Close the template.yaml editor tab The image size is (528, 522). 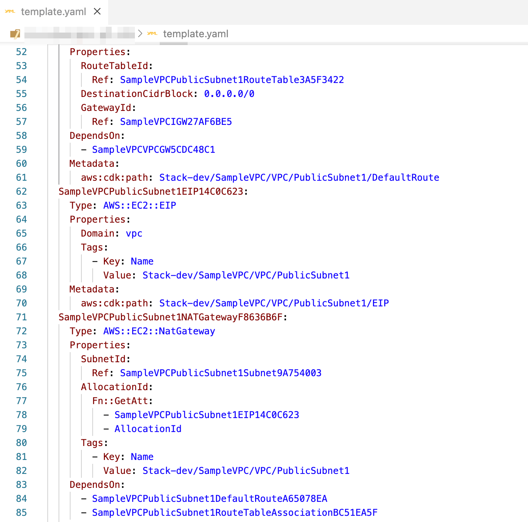pos(97,12)
